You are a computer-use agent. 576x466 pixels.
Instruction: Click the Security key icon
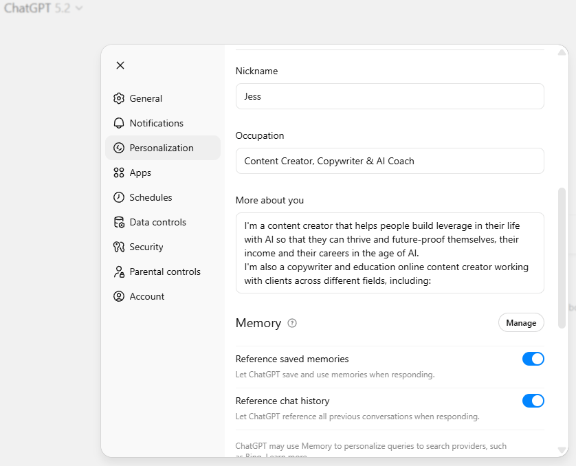tap(119, 247)
